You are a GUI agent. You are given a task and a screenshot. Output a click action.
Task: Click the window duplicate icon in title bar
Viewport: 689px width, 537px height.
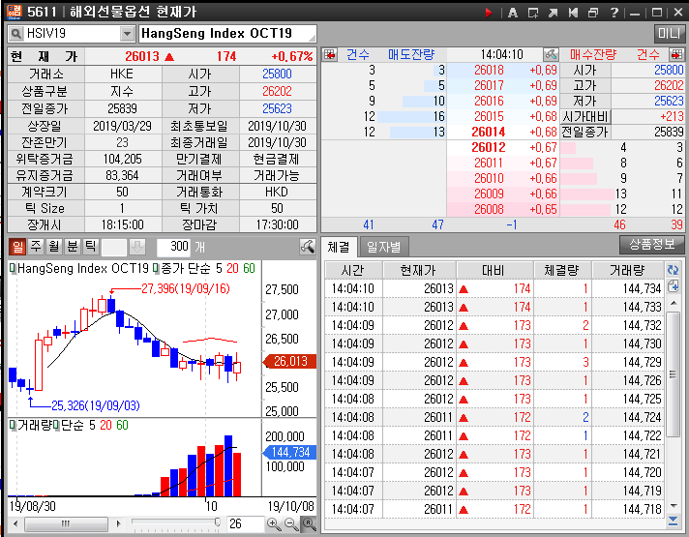tap(593, 13)
